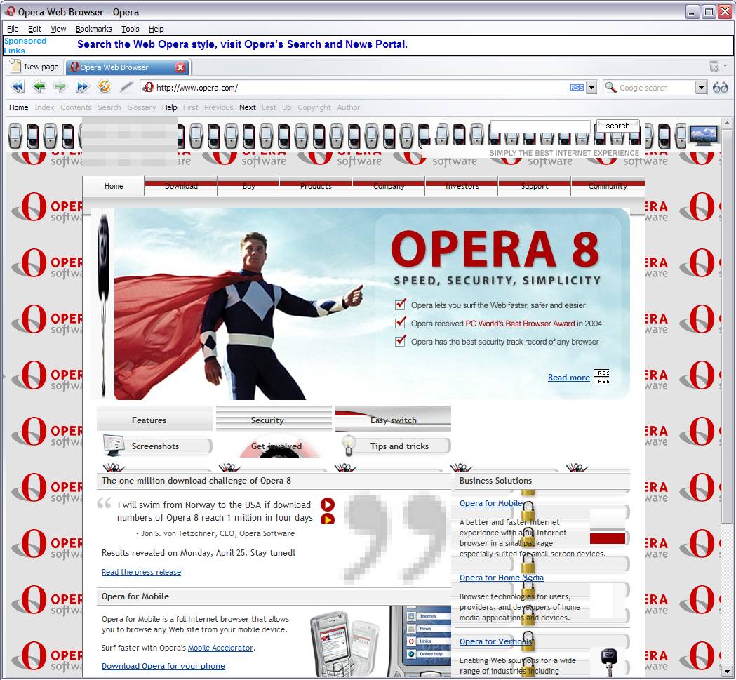Open the View menu
Screen dimensions: 736x680
click(x=58, y=29)
